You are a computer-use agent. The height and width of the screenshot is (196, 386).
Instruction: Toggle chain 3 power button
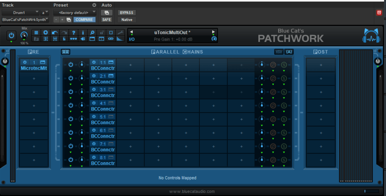pos(71,92)
